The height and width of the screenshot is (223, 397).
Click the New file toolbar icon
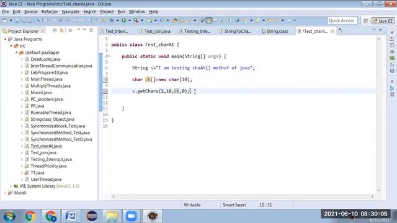[5, 20]
